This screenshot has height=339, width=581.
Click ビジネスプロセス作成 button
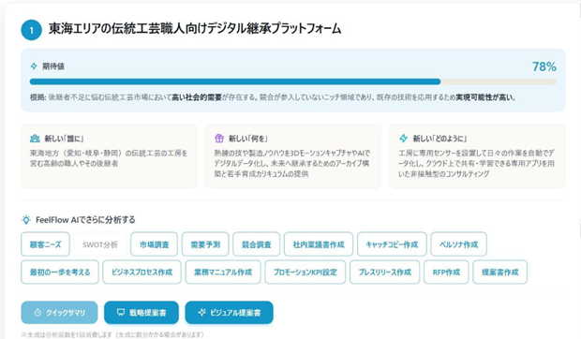[142, 272]
